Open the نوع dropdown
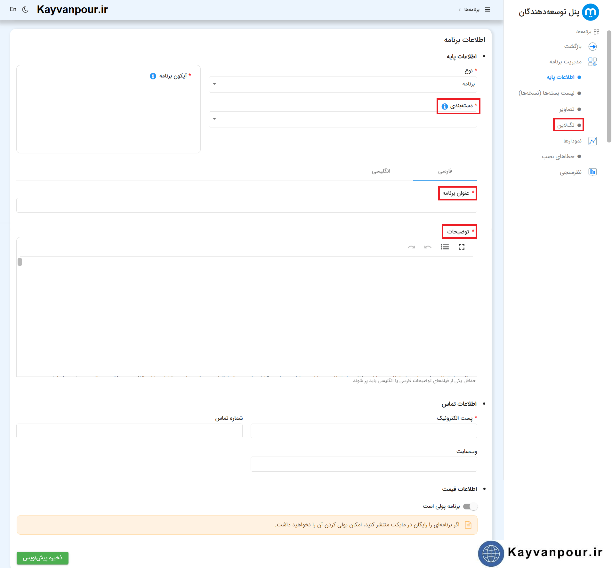 [x=343, y=84]
